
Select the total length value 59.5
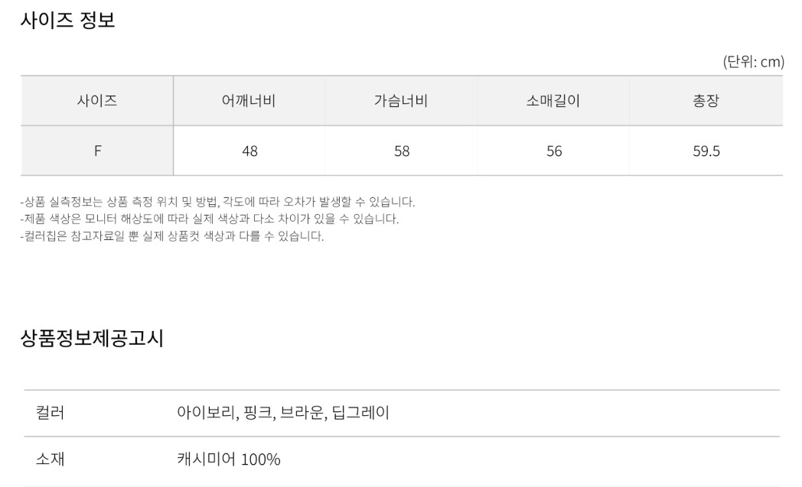tap(706, 151)
